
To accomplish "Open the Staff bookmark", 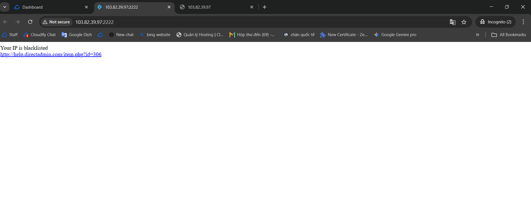I will point(10,34).
